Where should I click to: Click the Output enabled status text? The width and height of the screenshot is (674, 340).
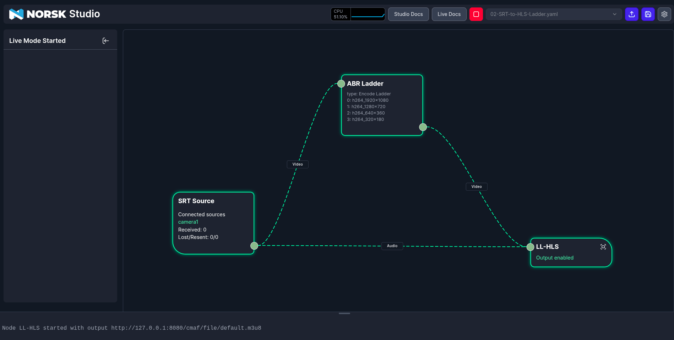(555, 258)
